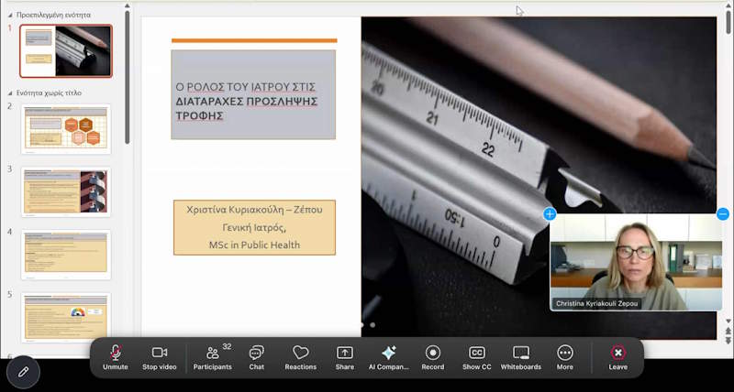The image size is (734, 392).
Task: Launch the AI Companion
Action: pos(388,353)
